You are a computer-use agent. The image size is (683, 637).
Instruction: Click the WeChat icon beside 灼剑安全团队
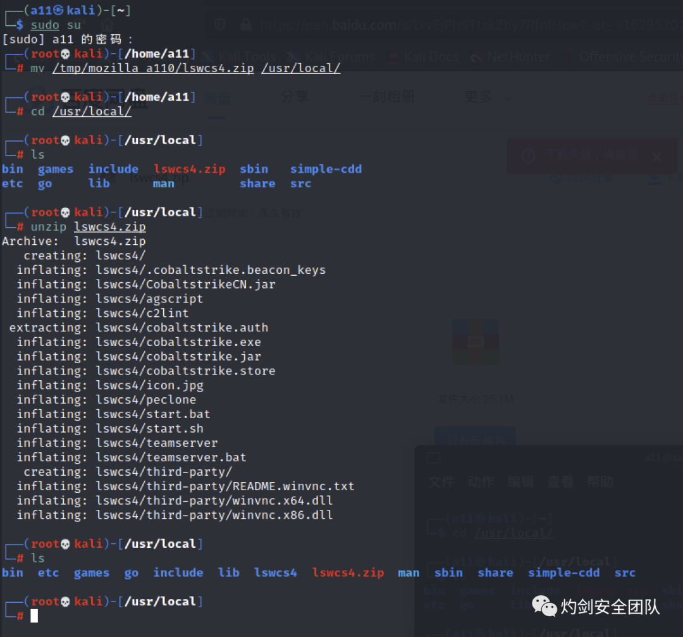coord(545,607)
